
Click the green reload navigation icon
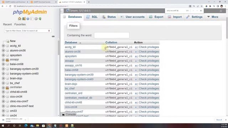[40, 19]
